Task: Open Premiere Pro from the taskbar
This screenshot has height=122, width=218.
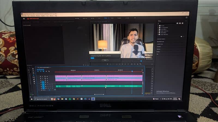Action: pyautogui.click(x=93, y=99)
